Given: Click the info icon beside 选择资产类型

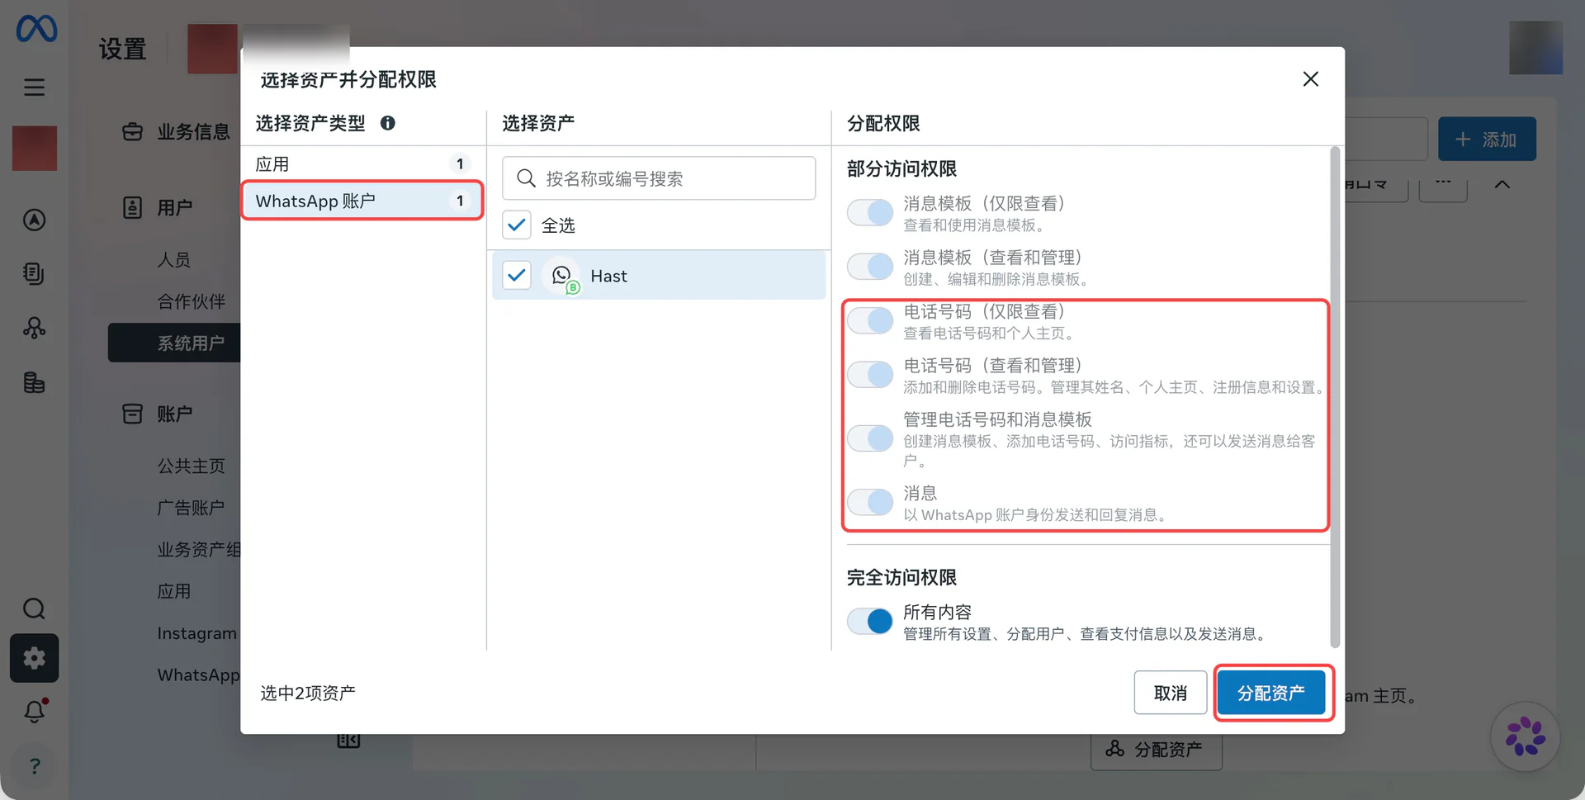Looking at the screenshot, I should [387, 123].
